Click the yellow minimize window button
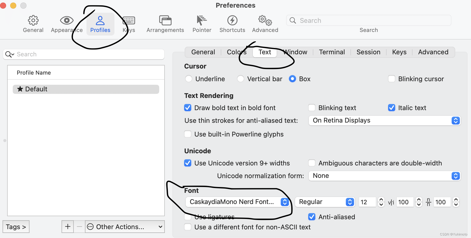 pos(13,5)
